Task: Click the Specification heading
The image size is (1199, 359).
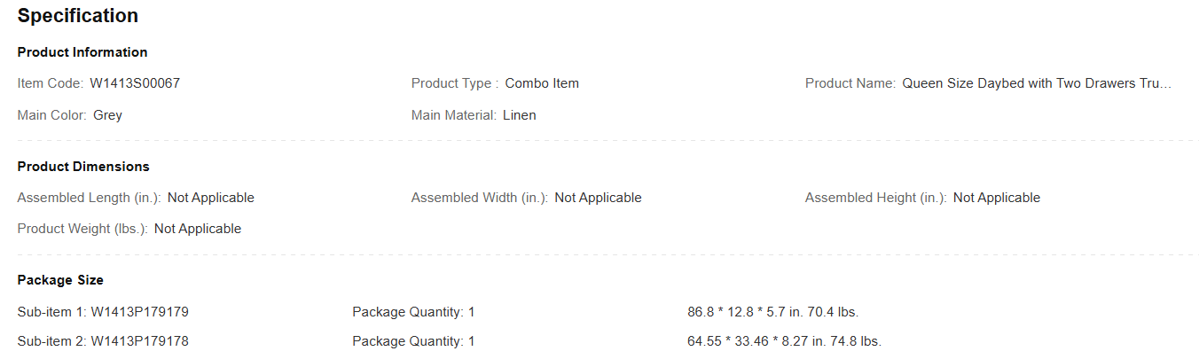Action: click(x=78, y=16)
